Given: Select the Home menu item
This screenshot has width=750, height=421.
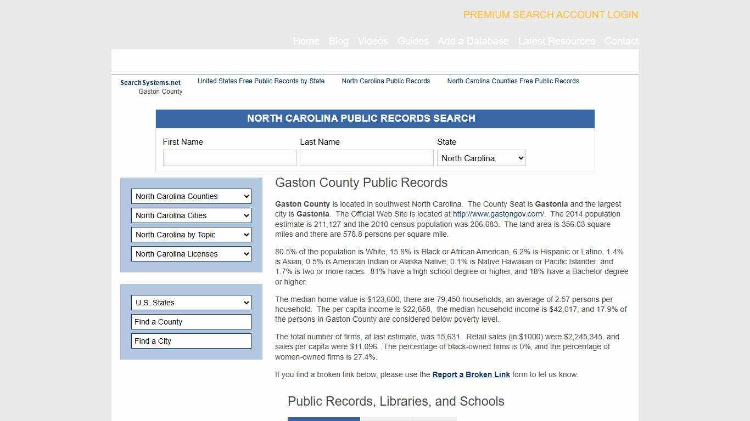Looking at the screenshot, I should pos(306,41).
